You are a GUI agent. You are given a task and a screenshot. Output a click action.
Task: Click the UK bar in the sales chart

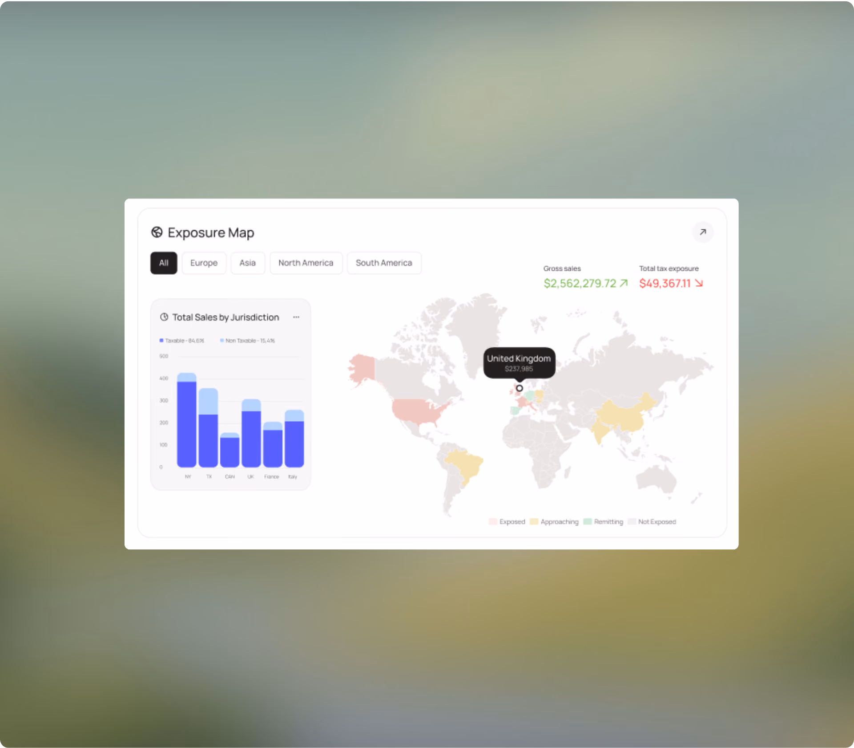[x=251, y=433]
